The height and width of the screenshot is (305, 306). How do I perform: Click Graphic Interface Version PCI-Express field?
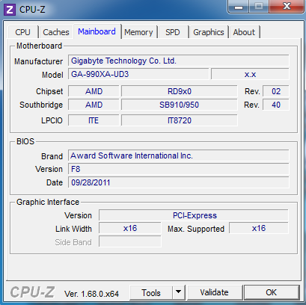pyautogui.click(x=194, y=215)
